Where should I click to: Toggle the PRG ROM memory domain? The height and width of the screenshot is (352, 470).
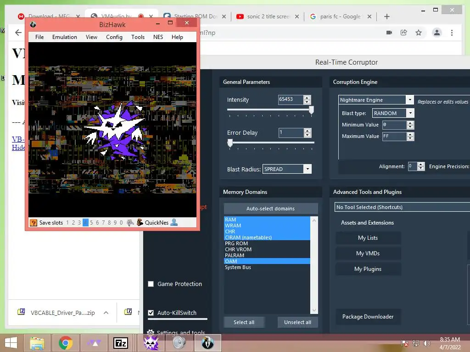tap(267, 243)
